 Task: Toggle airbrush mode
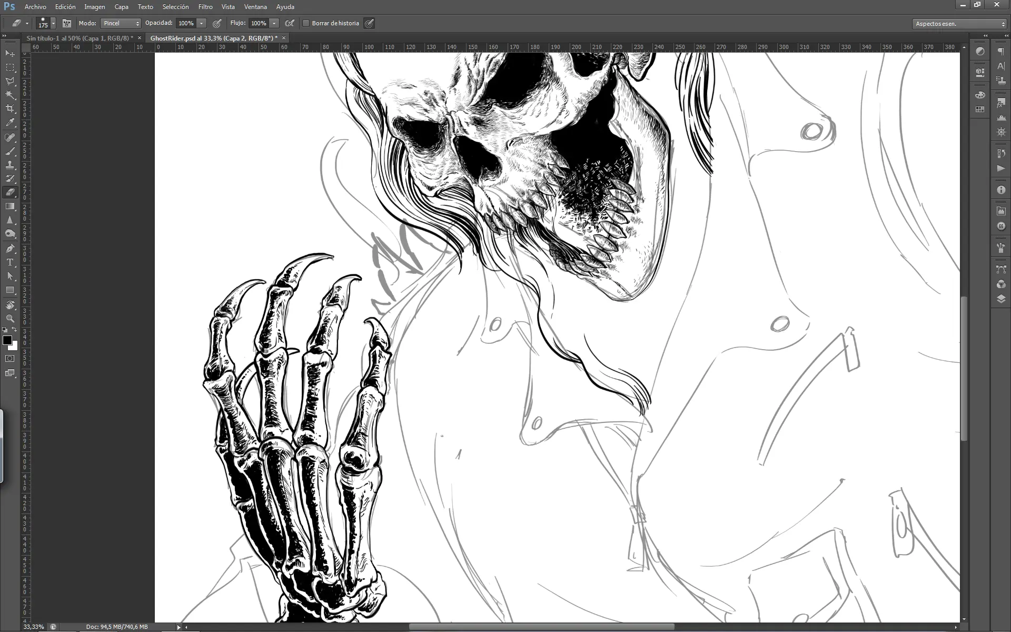click(290, 23)
